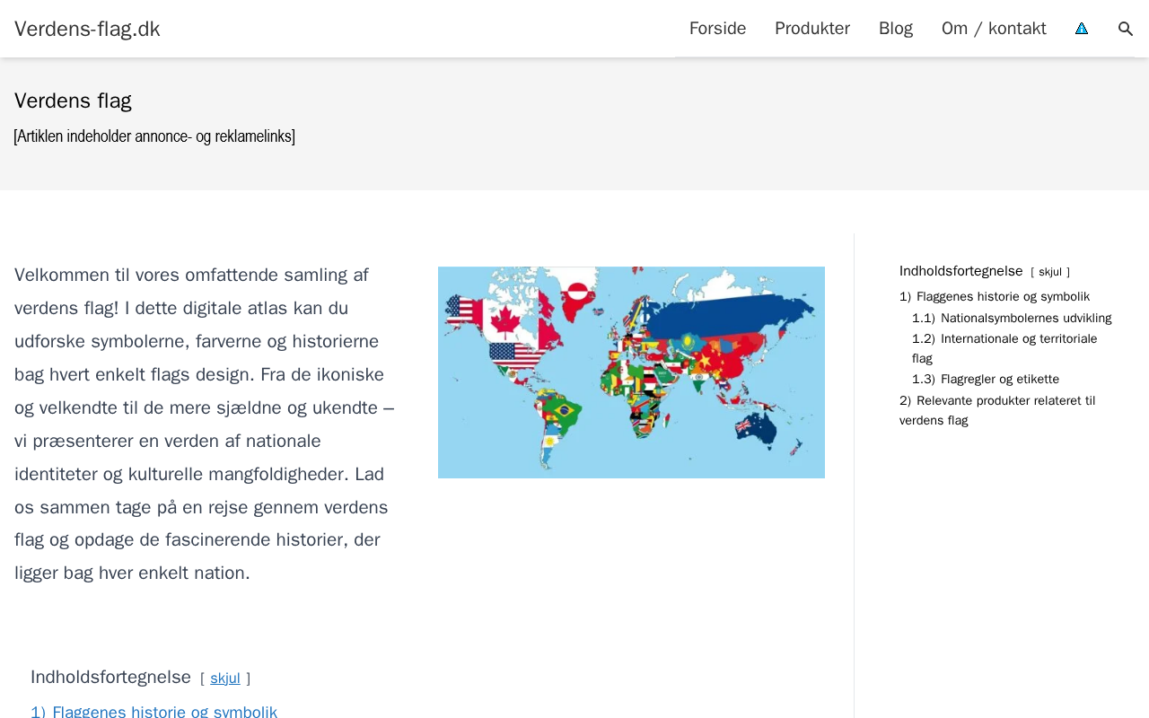Go to Internationale og territoriale flag section
Screen dimensions: 1149x718
click(1019, 339)
